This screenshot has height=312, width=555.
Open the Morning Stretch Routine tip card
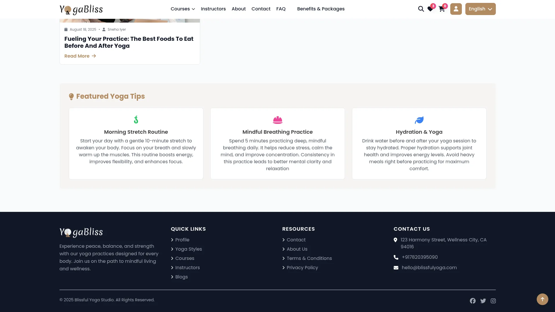[136, 144]
